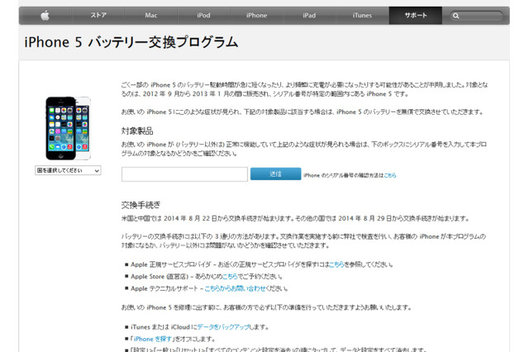Viewport: 529px width, 352px height.
Task: Go to the Mac navigation tab
Action: point(150,15)
